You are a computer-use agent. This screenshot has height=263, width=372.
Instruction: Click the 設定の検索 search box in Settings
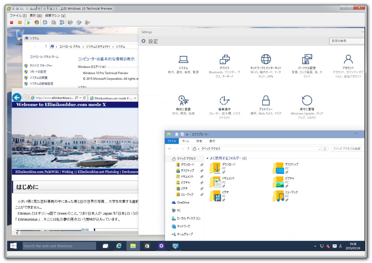347,41
